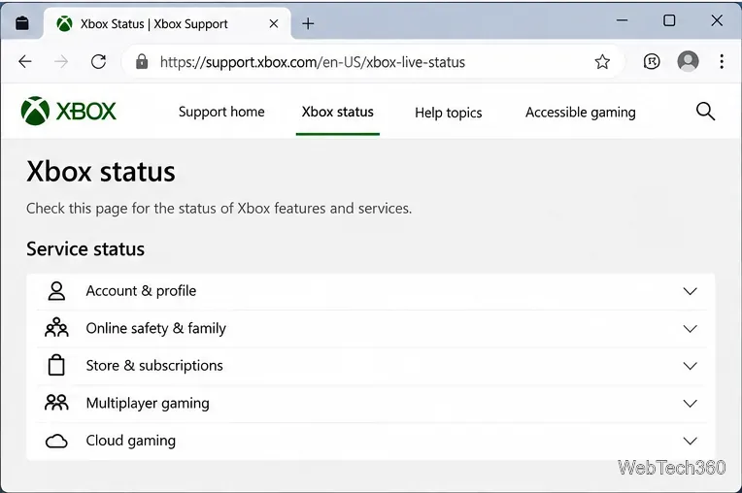Click the padlock site info icon
This screenshot has height=493, width=742.
click(x=142, y=61)
